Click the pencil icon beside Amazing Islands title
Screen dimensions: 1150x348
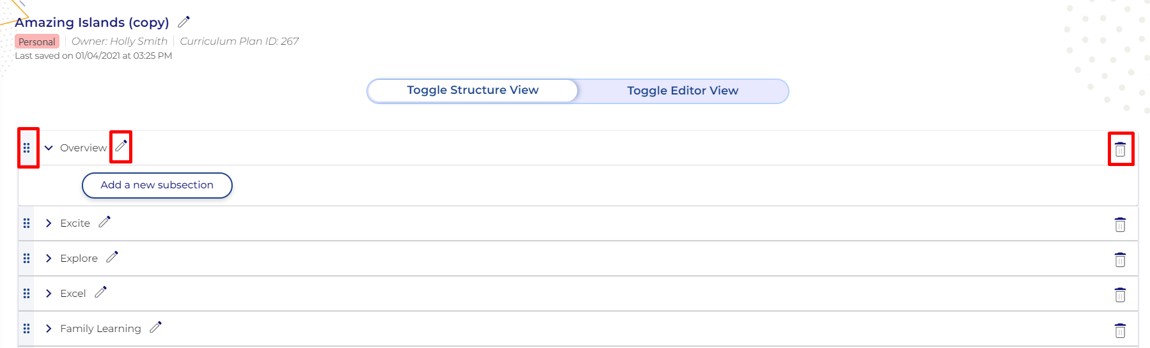pos(184,22)
